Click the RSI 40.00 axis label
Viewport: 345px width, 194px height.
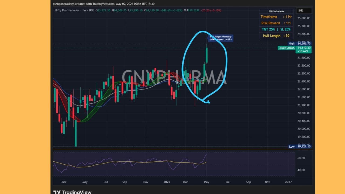point(301,170)
